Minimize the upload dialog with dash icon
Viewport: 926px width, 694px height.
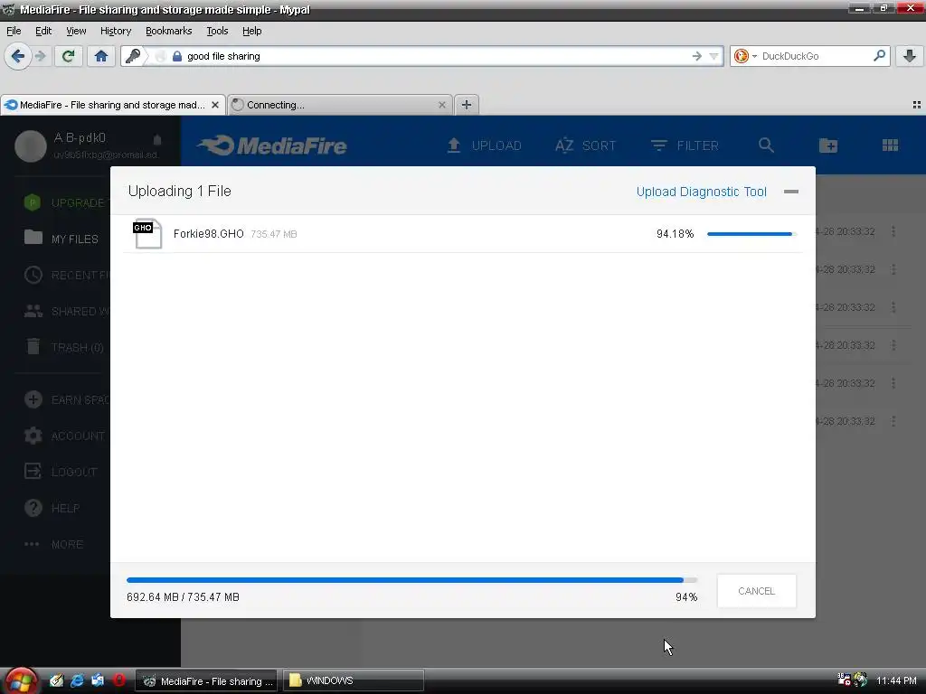(x=790, y=192)
